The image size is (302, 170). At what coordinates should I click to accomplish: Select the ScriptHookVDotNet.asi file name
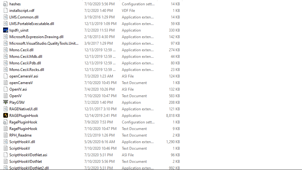[x=28, y=155]
